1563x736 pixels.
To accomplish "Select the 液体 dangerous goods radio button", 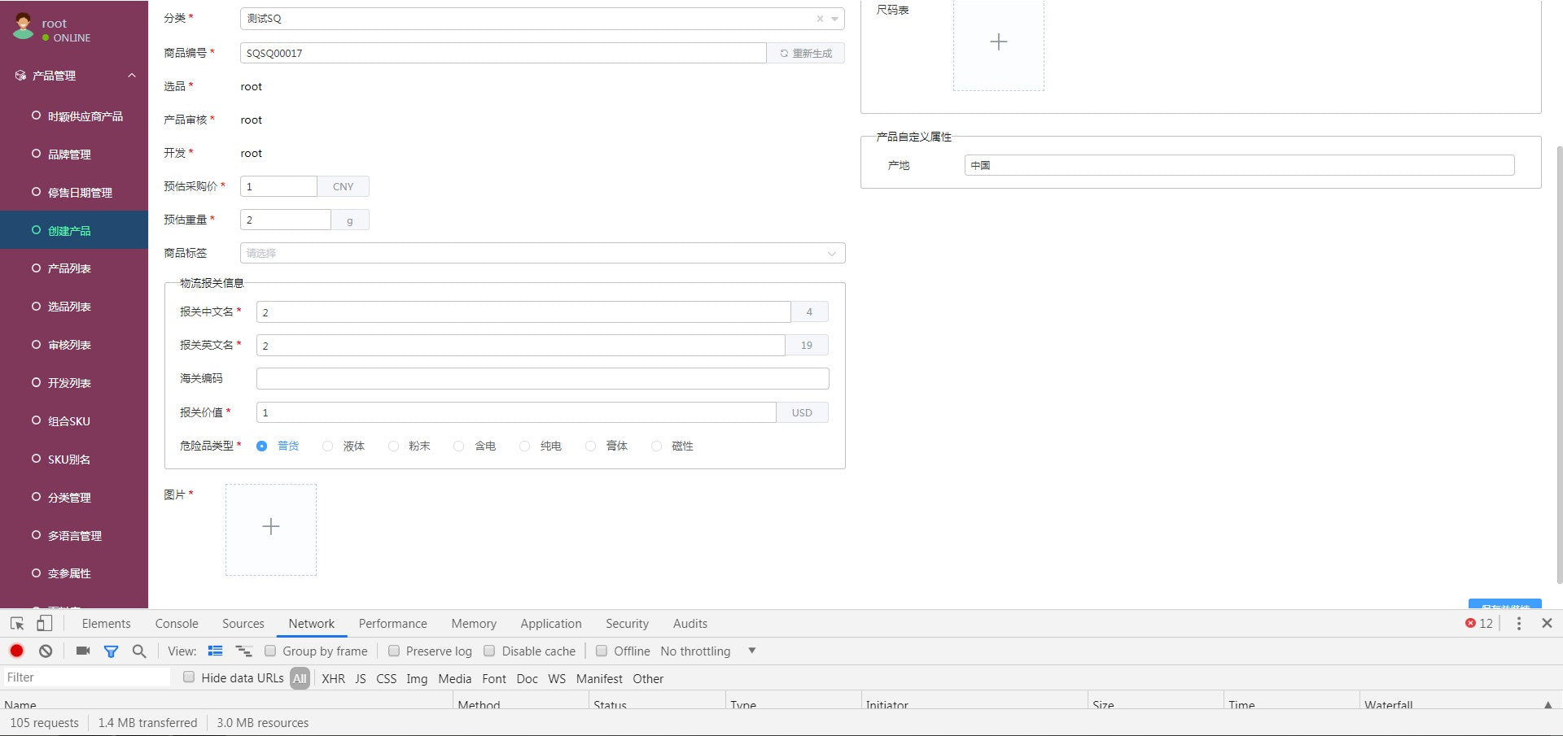I will tap(327, 446).
